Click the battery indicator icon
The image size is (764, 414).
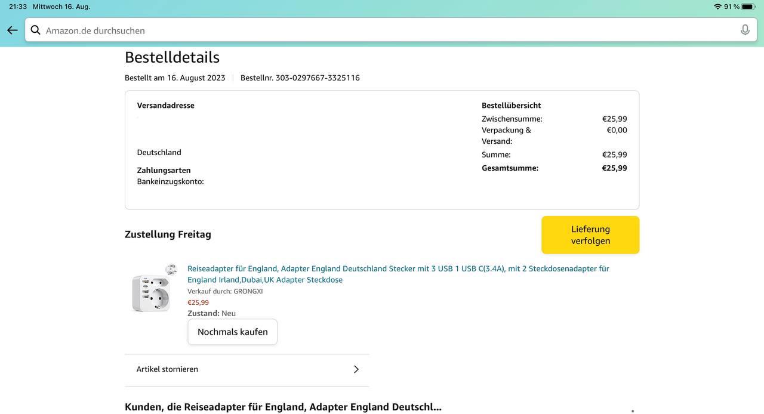748,7
